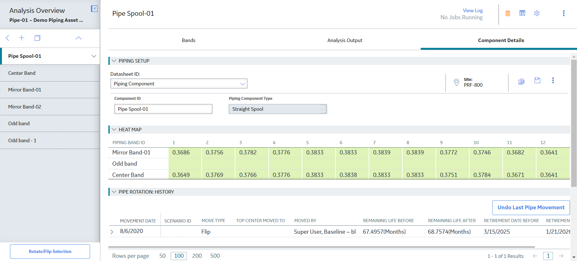Switch to the Bands tab
577x261 pixels.
coord(188,40)
